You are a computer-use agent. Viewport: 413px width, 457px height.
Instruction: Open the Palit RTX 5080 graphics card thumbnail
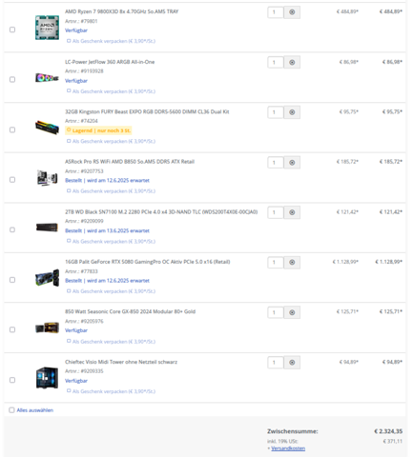pyautogui.click(x=47, y=278)
